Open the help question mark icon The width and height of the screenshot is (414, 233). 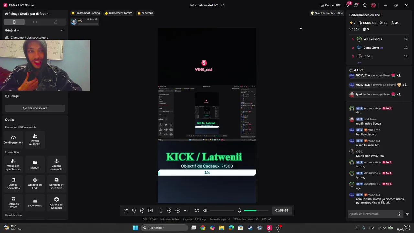tap(356, 5)
